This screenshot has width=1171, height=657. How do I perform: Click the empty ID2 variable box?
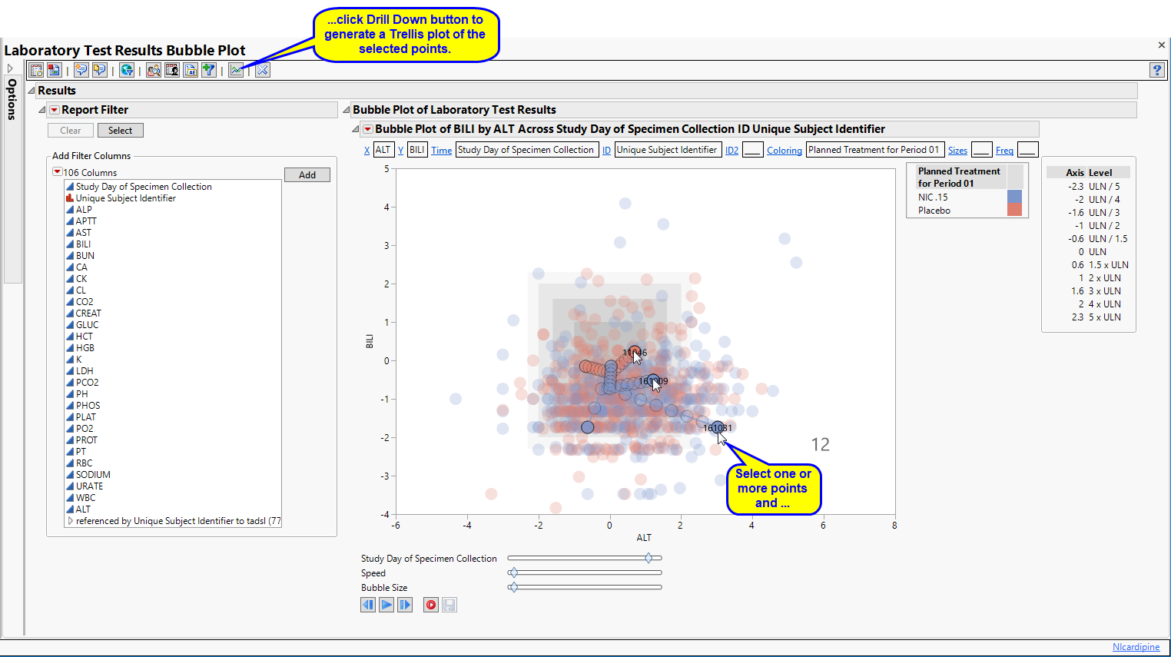click(x=753, y=150)
